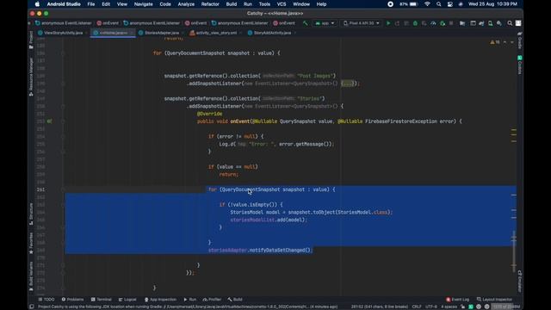Open the Project tool window sidebar button

[x=31, y=40]
